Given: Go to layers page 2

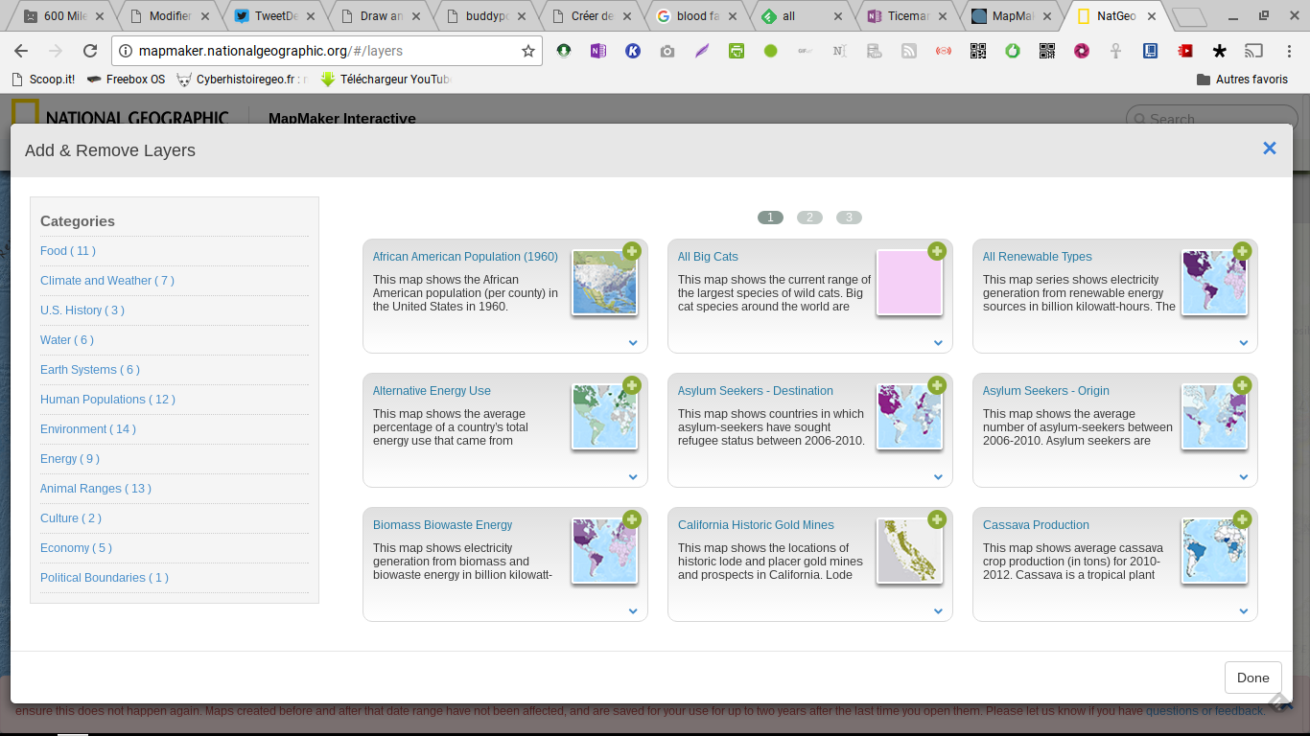Looking at the screenshot, I should pos(809,218).
